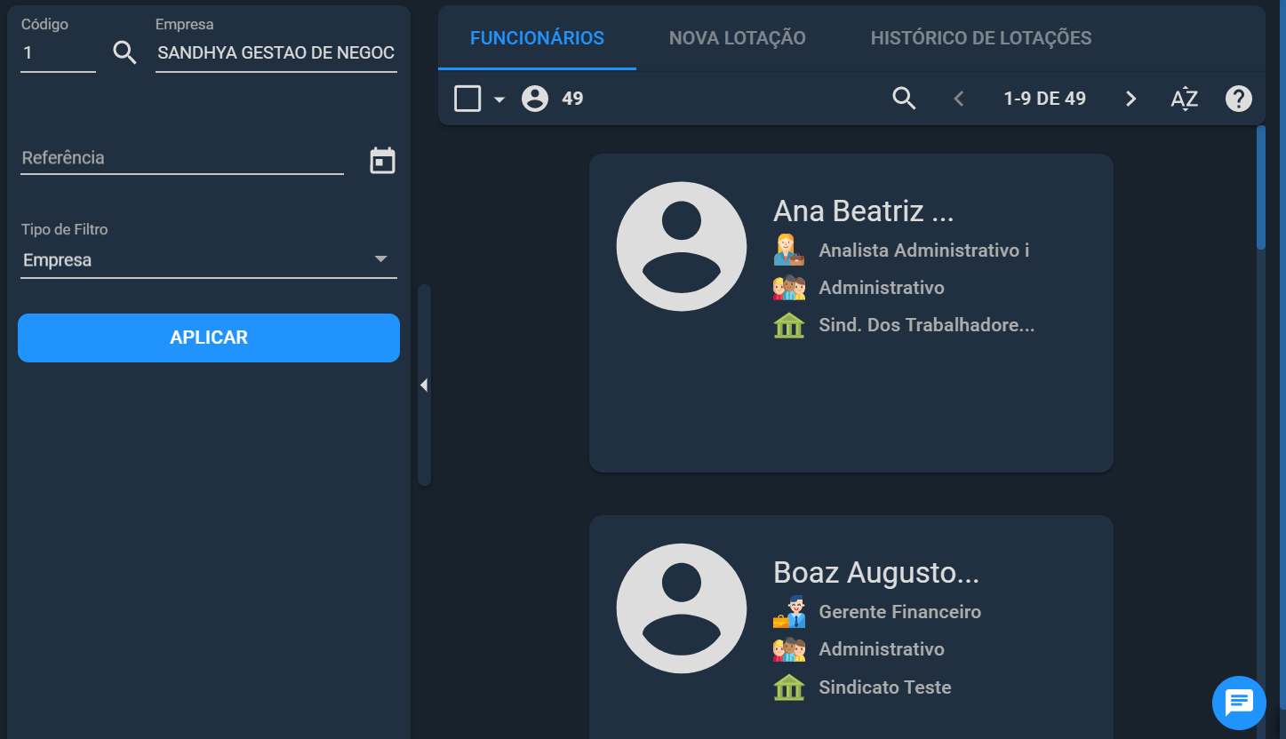Switch to the Nova Lotação tab

tap(738, 38)
